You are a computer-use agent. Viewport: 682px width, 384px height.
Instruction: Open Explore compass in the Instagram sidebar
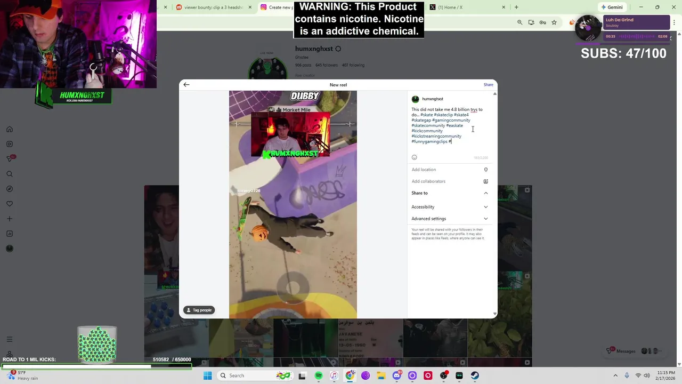[10, 189]
